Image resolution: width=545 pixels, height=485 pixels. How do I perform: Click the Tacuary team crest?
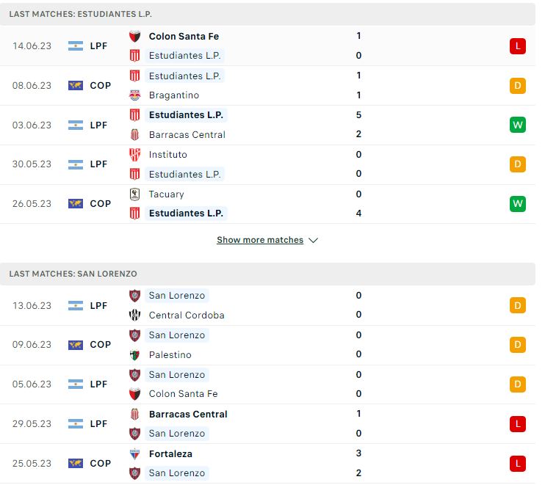tap(134, 194)
